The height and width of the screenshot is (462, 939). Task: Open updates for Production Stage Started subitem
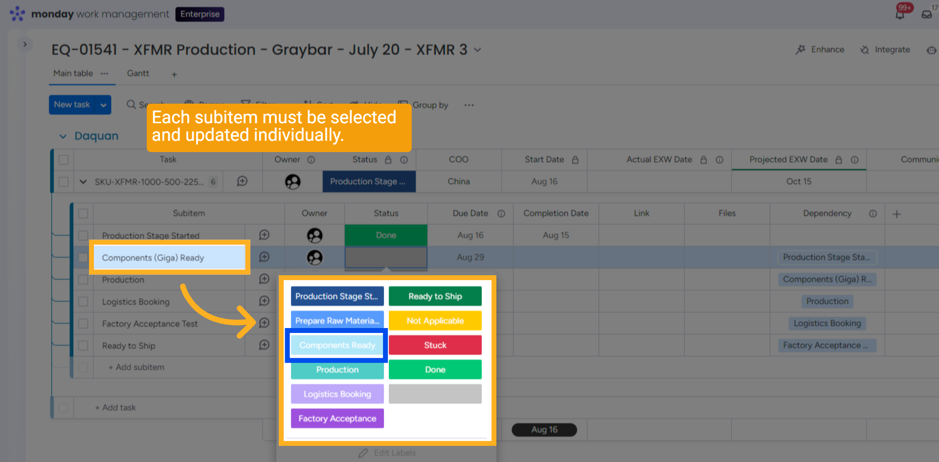coord(264,235)
